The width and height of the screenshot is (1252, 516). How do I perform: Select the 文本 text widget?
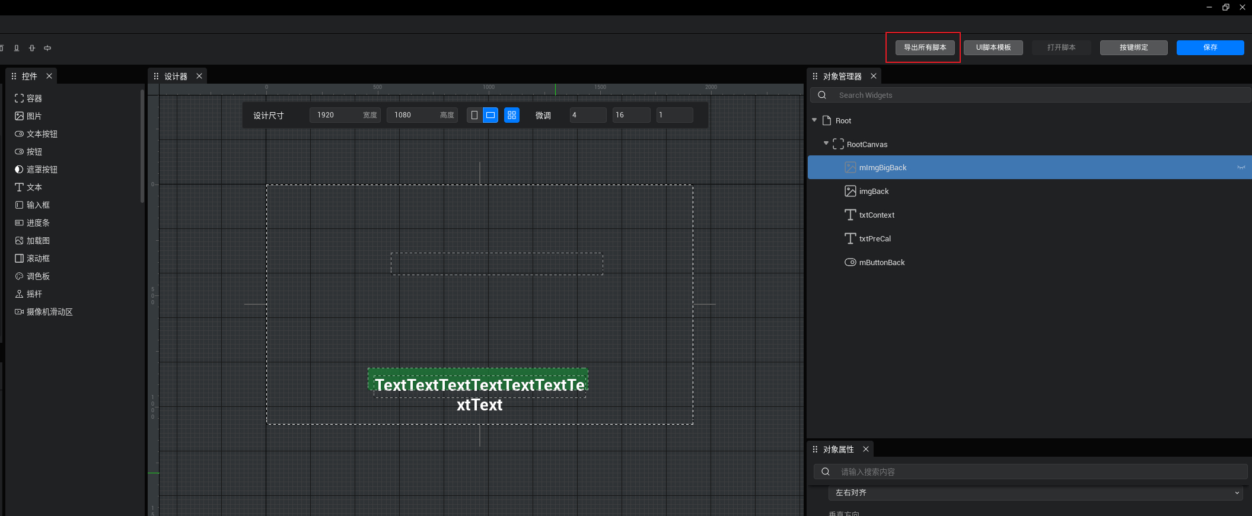pyautogui.click(x=28, y=187)
